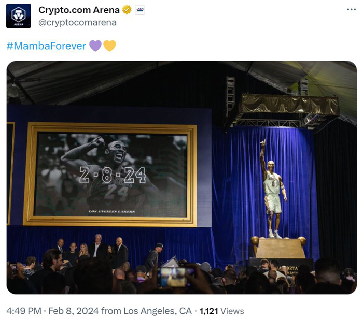Click the purple heart emoji

[x=95, y=46]
